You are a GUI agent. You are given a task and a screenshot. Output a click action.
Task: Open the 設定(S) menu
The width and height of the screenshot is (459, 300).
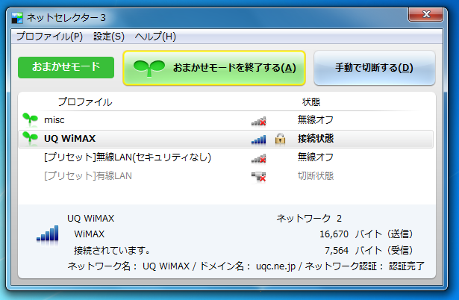pyautogui.click(x=109, y=36)
